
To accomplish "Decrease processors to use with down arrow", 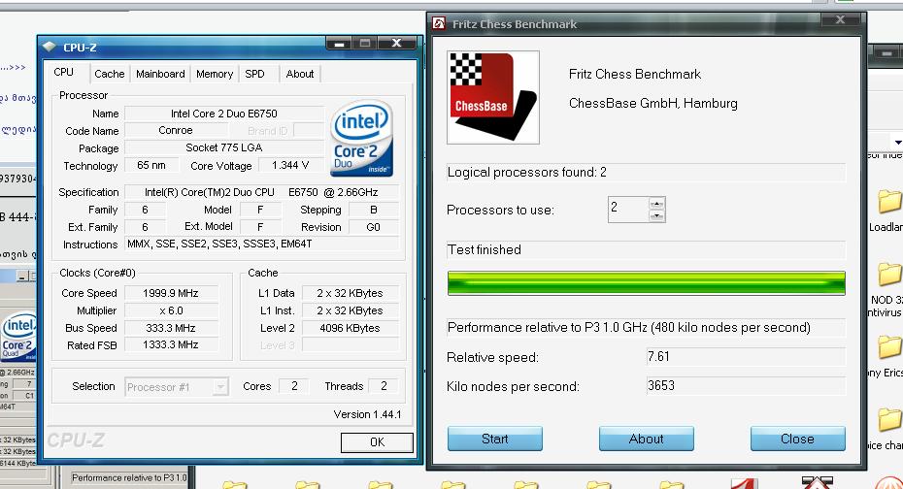I will pyautogui.click(x=656, y=215).
